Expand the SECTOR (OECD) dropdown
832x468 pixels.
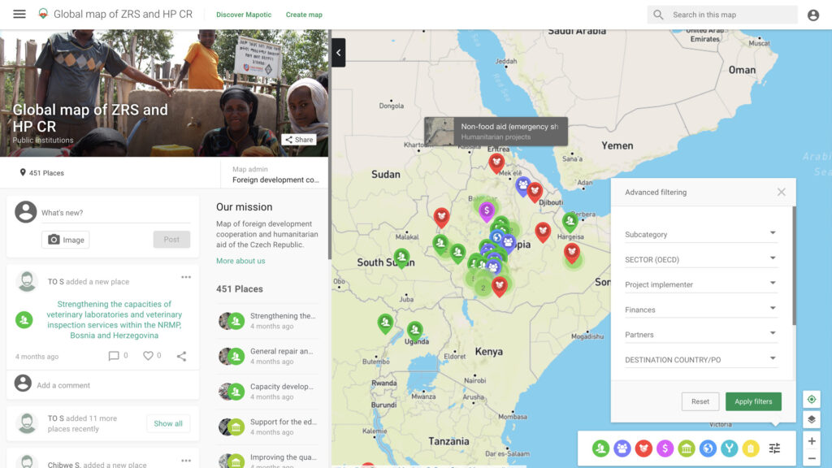click(x=701, y=259)
